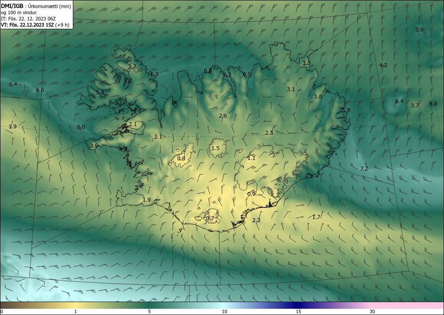Select the '5' label on the color scale
444x315 pixels.
point(149,312)
